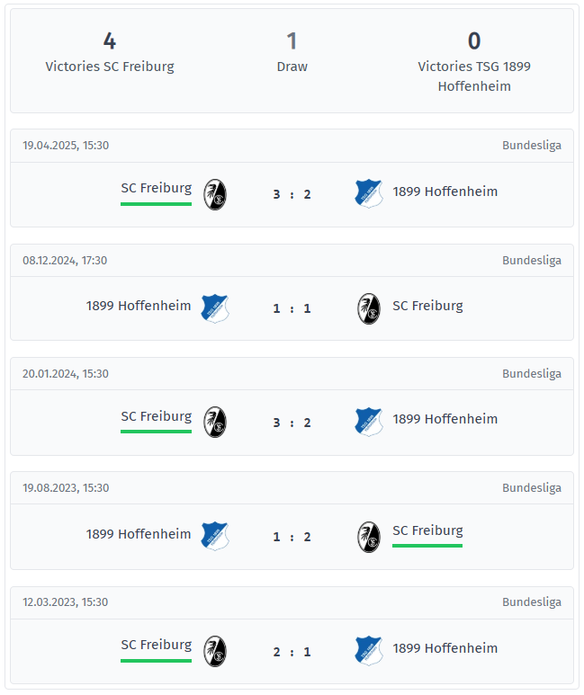Select SC Freiburg name in 19.08.2023 match
The width and height of the screenshot is (584, 695).
click(427, 530)
